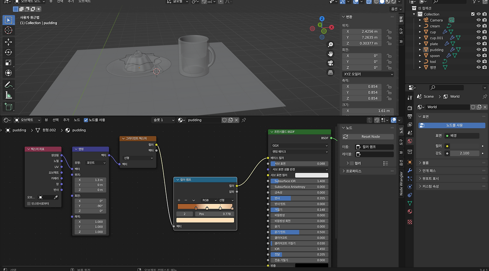Select the Transform tool
The image size is (489, 271).
(x=8, y=73)
